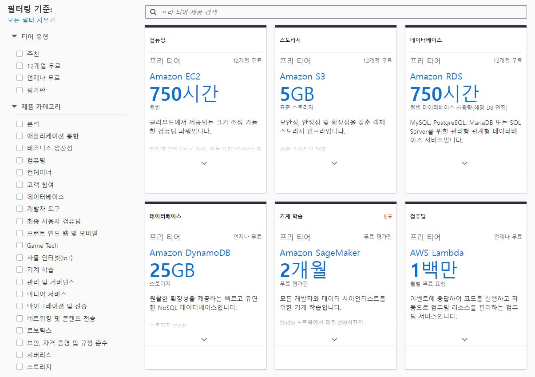Click the 750시간 figure on EC2 card
This screenshot has height=377, width=535.
184,93
